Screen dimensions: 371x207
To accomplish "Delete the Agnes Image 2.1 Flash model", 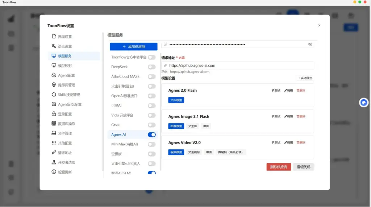I will pos(301,116).
